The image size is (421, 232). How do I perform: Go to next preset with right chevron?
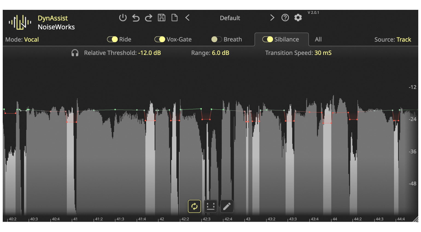point(272,18)
